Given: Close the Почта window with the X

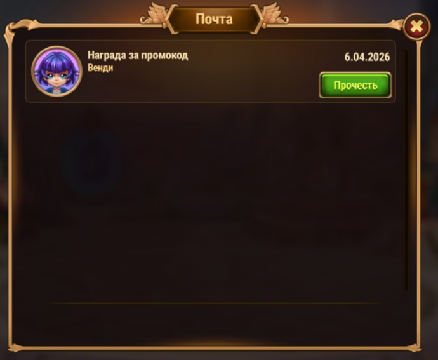Looking at the screenshot, I should coord(417,27).
